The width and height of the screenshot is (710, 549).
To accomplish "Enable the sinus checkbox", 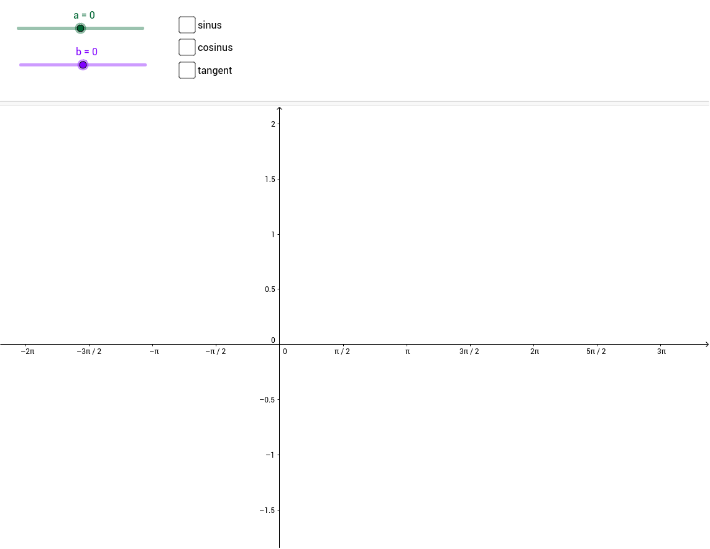I will point(187,25).
